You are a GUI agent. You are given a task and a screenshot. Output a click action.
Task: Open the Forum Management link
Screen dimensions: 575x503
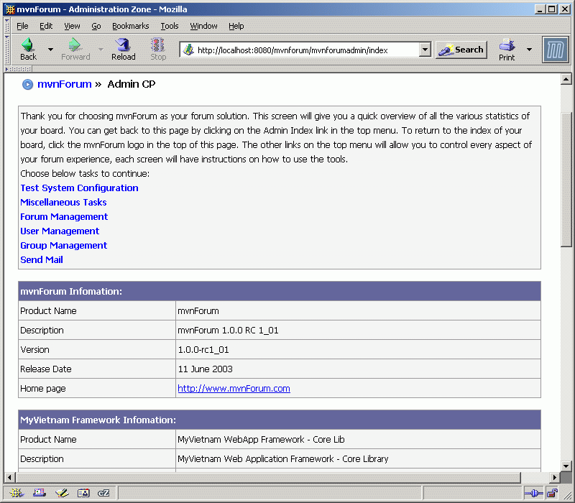(x=64, y=216)
